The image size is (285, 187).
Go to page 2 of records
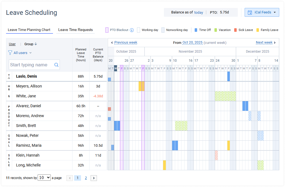point(86,178)
